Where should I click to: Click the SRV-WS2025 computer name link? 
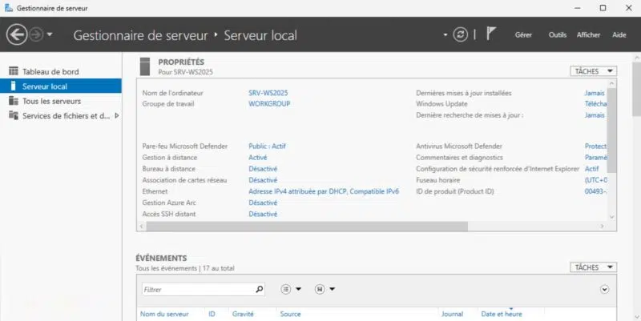coord(268,93)
